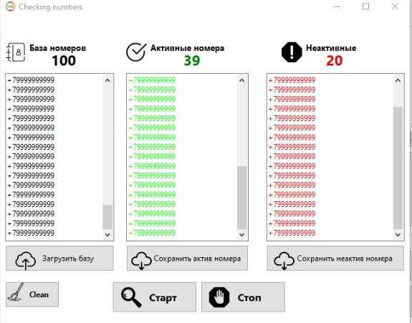Click the magnifier icon on Старт button
The image size is (412, 323).
[131, 297]
